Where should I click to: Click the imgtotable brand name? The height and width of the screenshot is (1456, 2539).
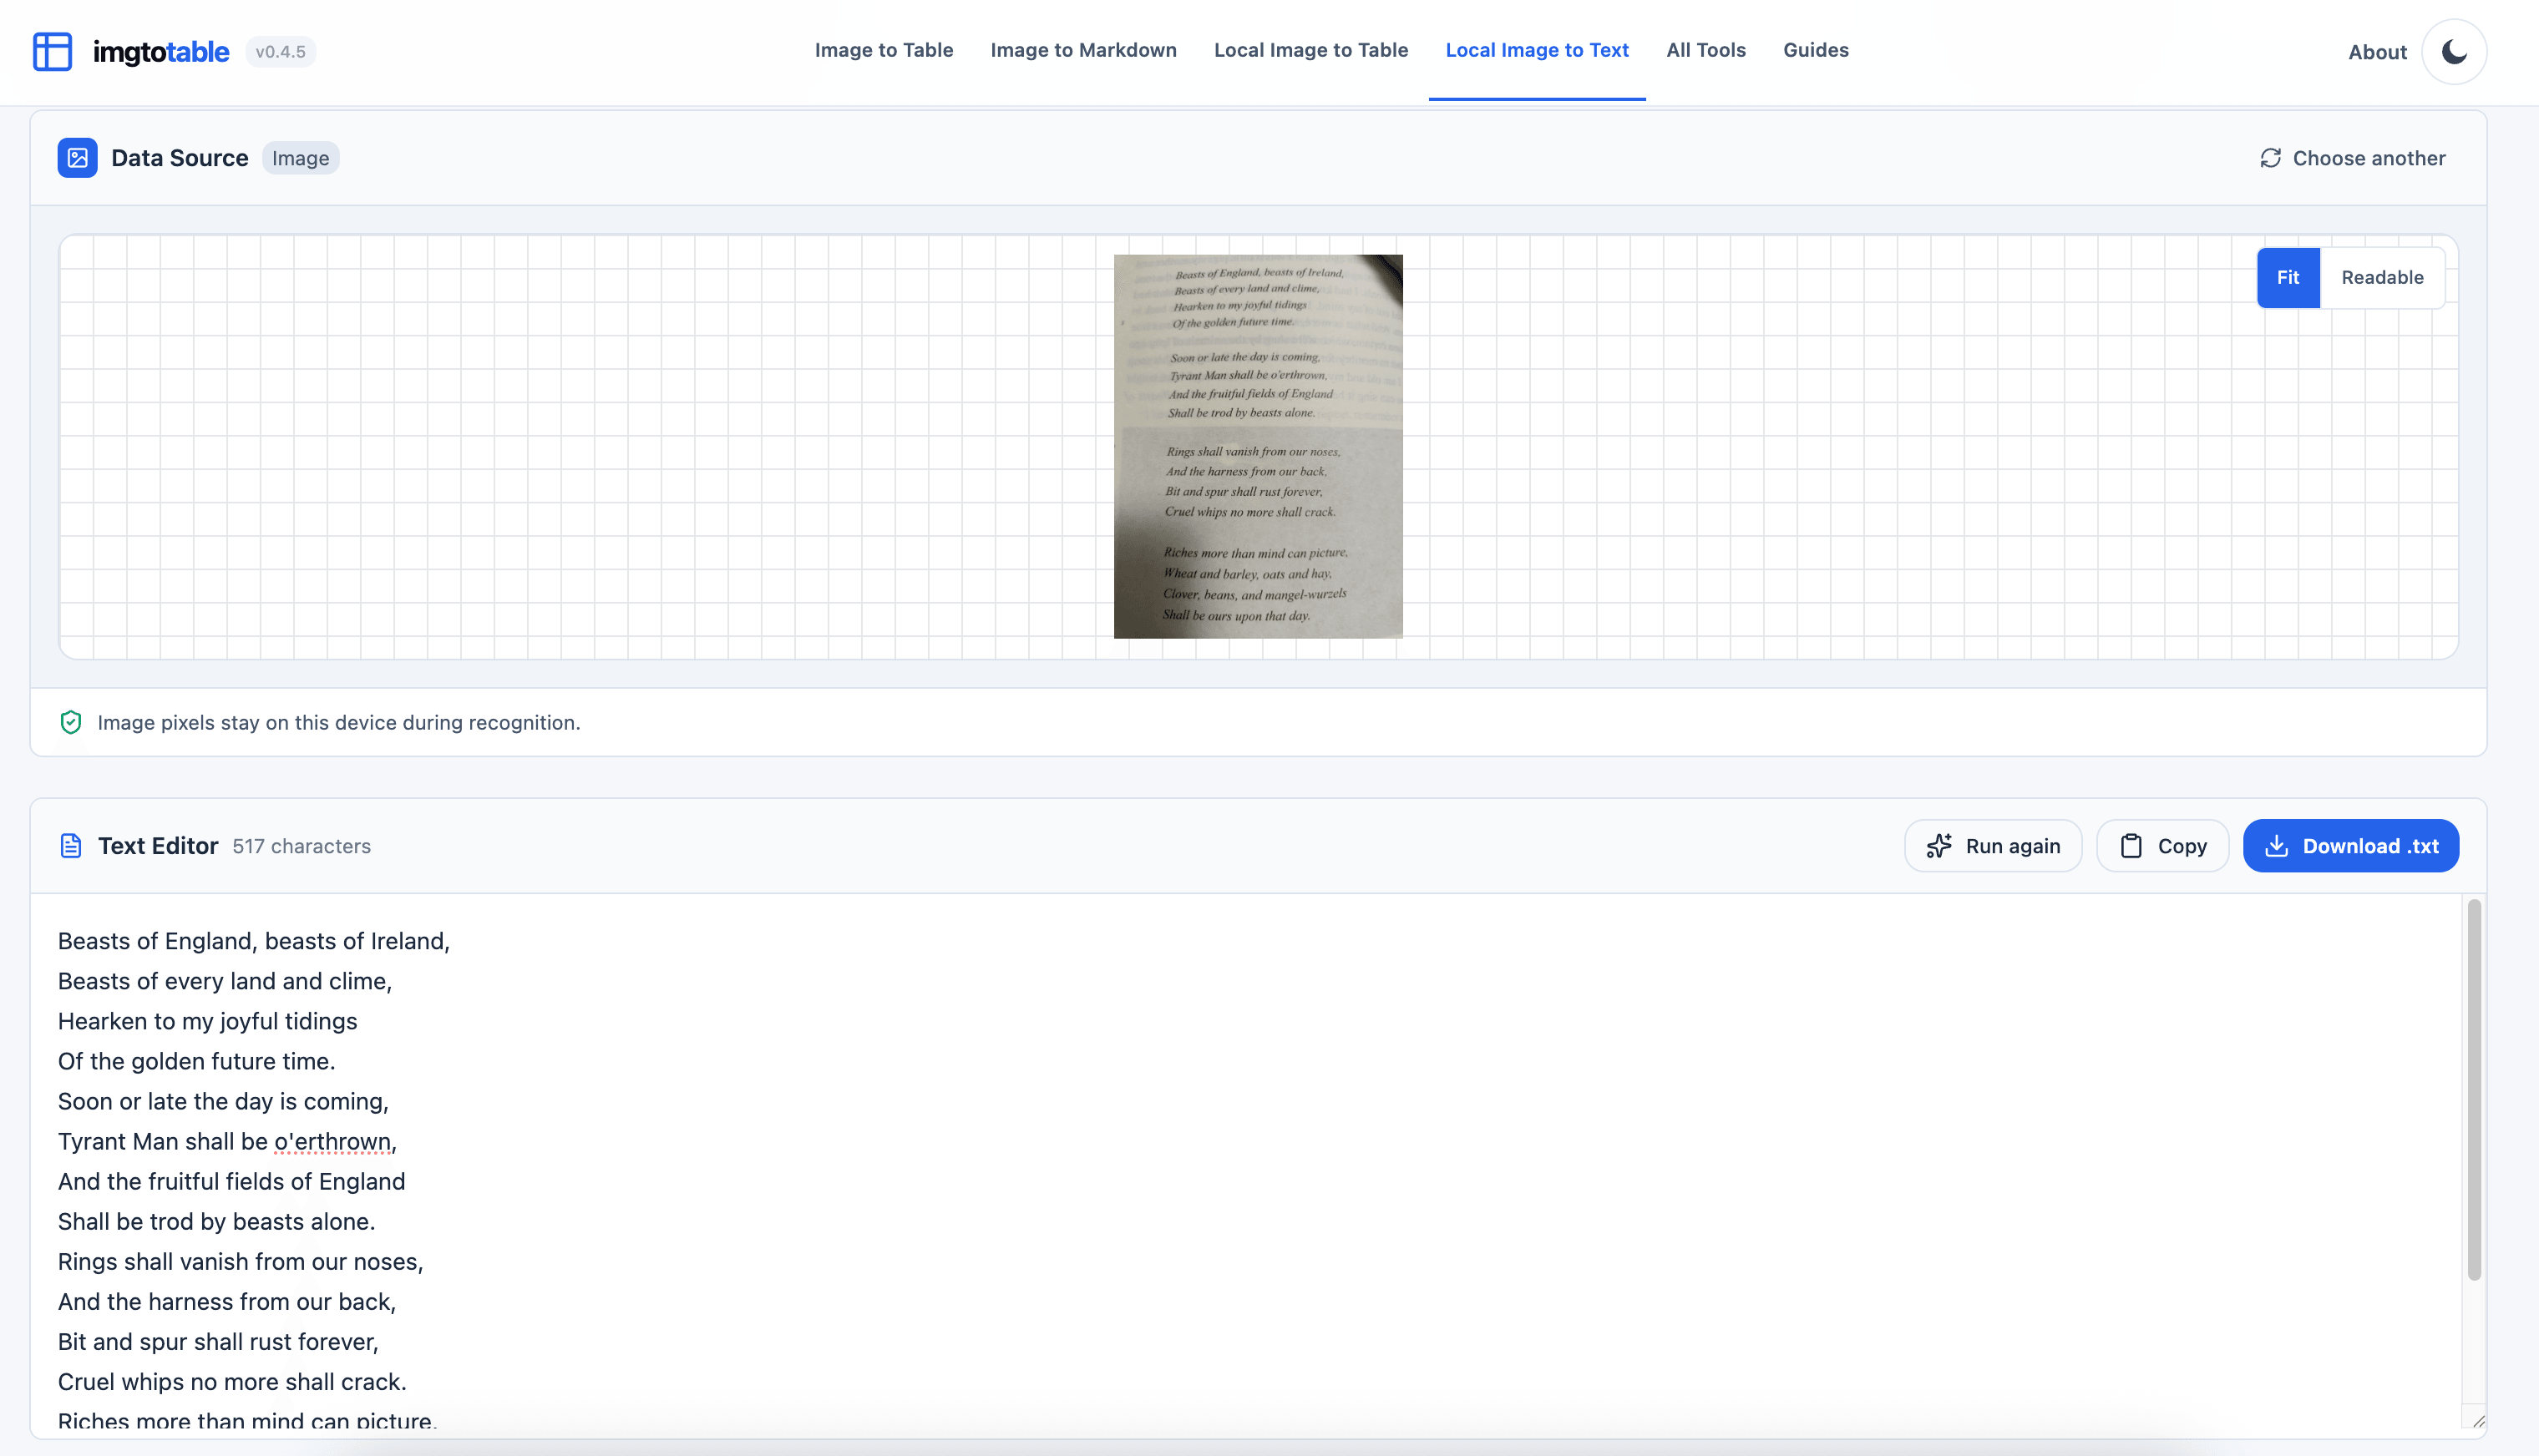[x=161, y=52]
